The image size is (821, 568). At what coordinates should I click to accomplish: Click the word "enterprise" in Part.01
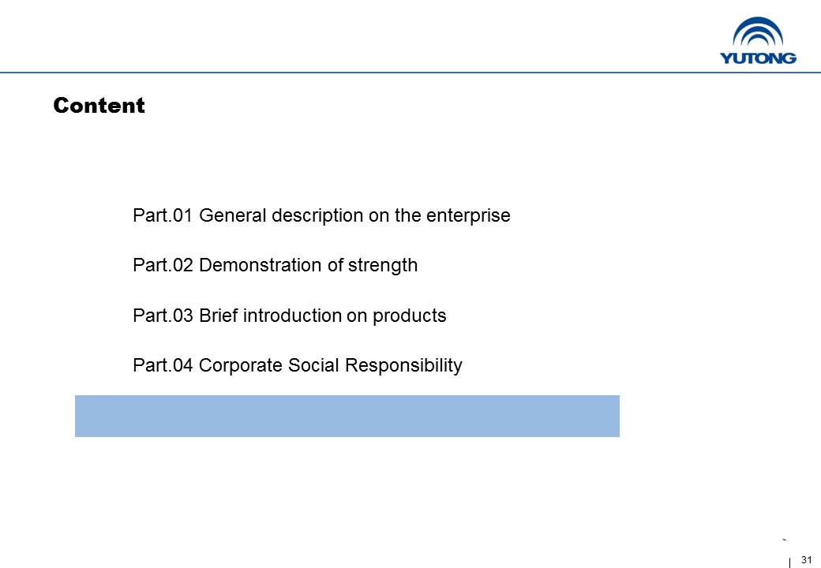pyautogui.click(x=468, y=216)
